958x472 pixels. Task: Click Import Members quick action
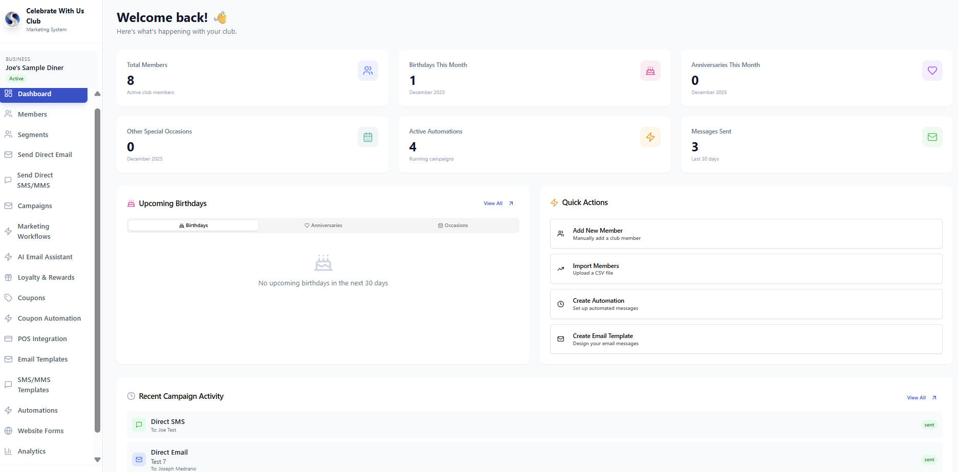coord(746,269)
